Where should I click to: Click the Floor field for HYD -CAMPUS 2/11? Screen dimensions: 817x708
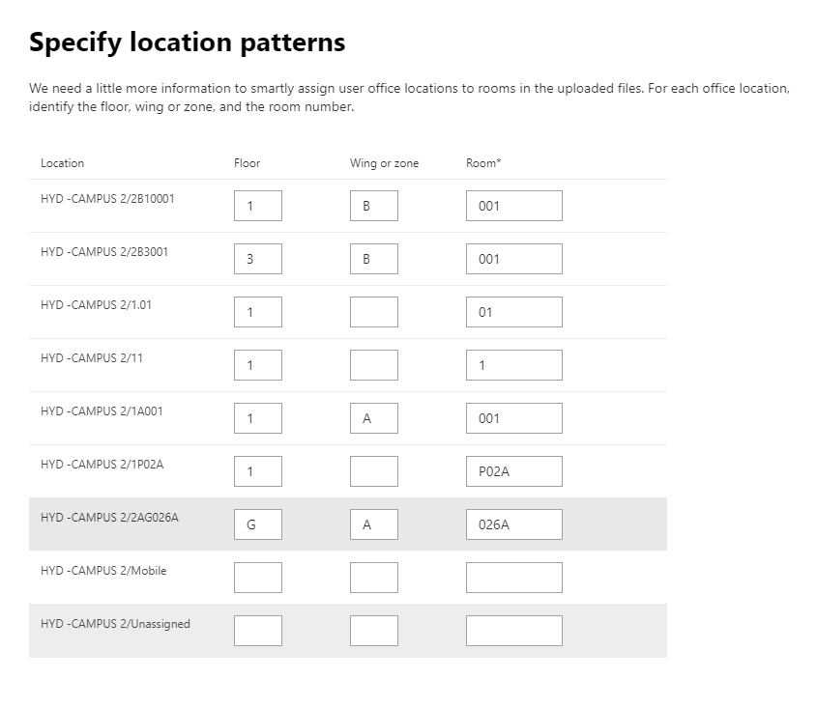coord(258,364)
